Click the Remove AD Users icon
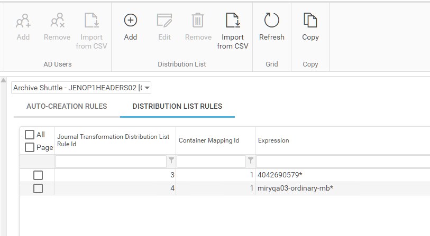This screenshot has height=236, width=430. [x=57, y=21]
